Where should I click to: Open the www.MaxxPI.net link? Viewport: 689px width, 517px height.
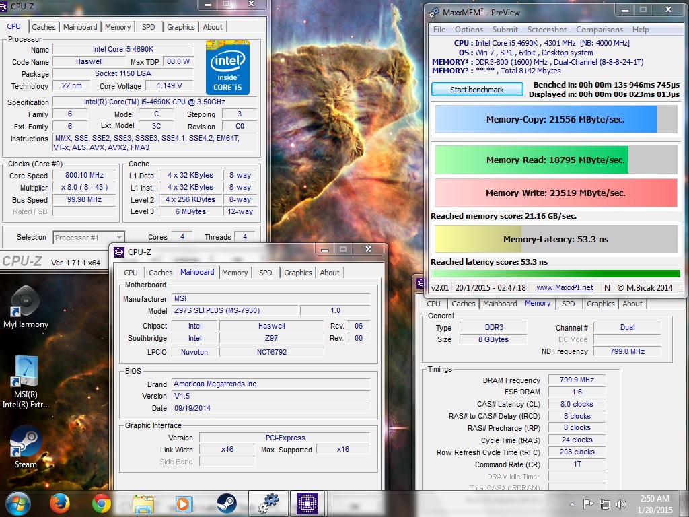[x=565, y=288]
